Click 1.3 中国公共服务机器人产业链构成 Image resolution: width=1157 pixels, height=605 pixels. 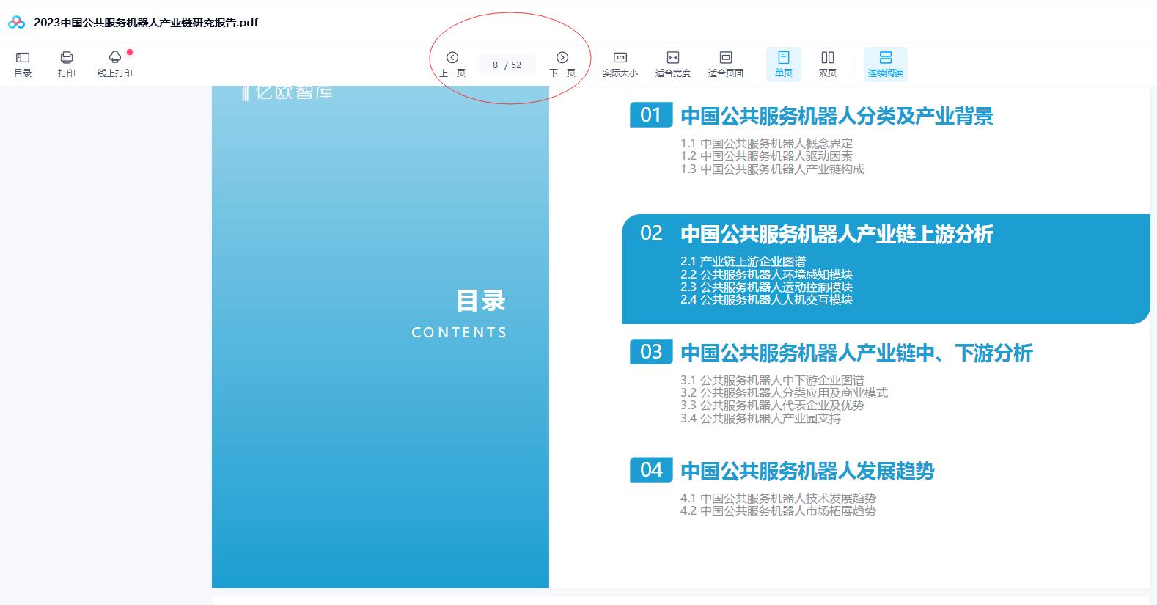[x=772, y=169]
